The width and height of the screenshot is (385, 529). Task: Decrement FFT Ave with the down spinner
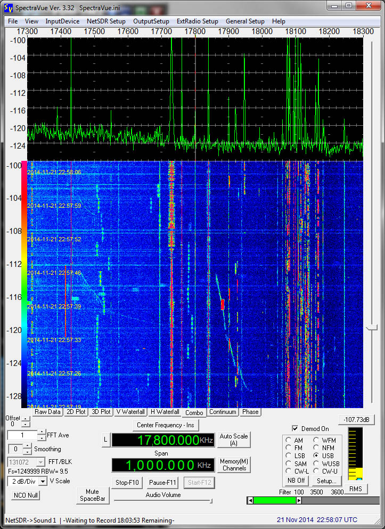pos(42,438)
